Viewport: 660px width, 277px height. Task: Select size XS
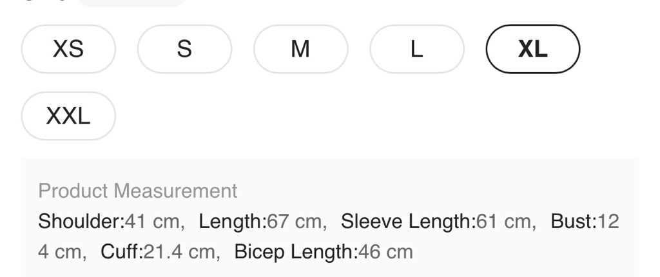point(68,49)
